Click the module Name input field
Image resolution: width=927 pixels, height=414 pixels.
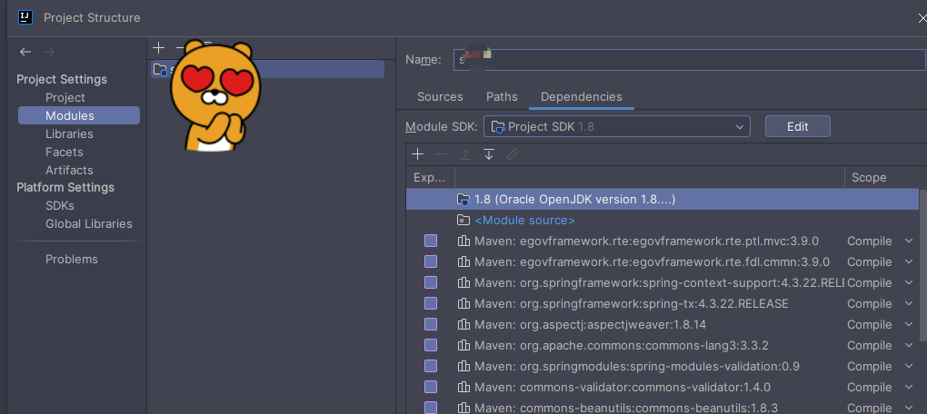point(689,60)
